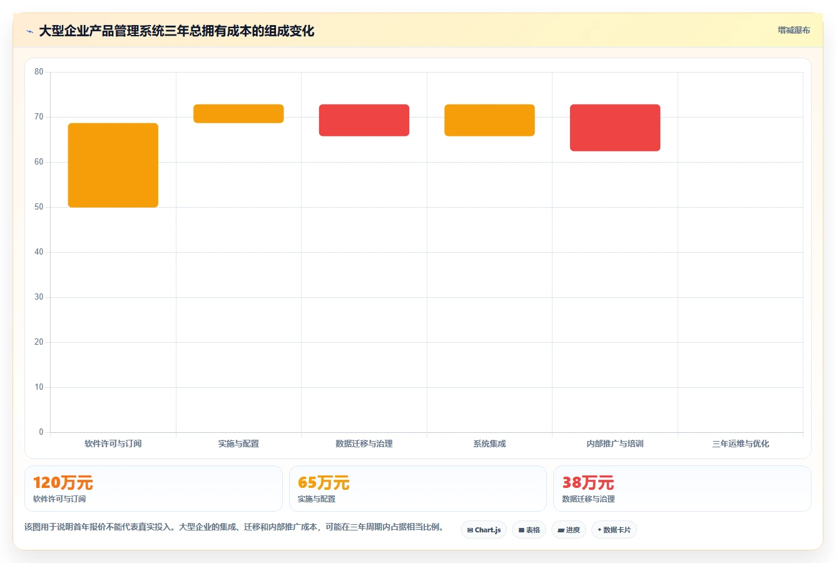Screen dimensions: 836x563
Task: Click the chart title 大型企业产品管理系统三年总拥有成本的组成变化
Action: coord(176,31)
